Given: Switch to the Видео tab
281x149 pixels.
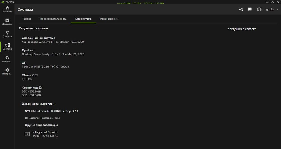Looking at the screenshot, I should click(27, 19).
